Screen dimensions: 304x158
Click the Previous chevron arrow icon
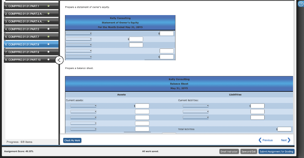[260, 140]
